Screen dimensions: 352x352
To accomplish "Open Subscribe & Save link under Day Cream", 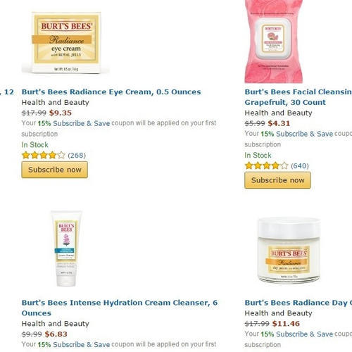I will 304,334.
